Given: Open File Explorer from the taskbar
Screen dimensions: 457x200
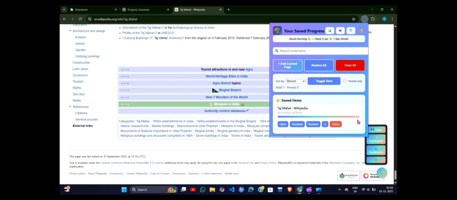Looking at the screenshot, I should [x=212, y=189].
